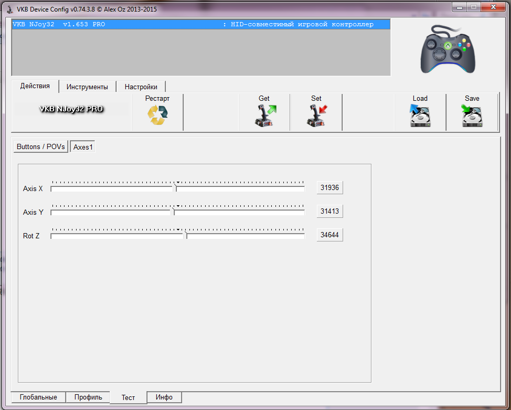
Task: Click the Рестарт label text
Action: 157,98
